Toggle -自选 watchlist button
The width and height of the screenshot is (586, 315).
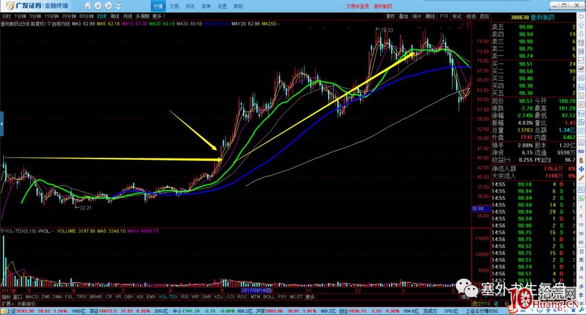pyautogui.click(x=470, y=16)
